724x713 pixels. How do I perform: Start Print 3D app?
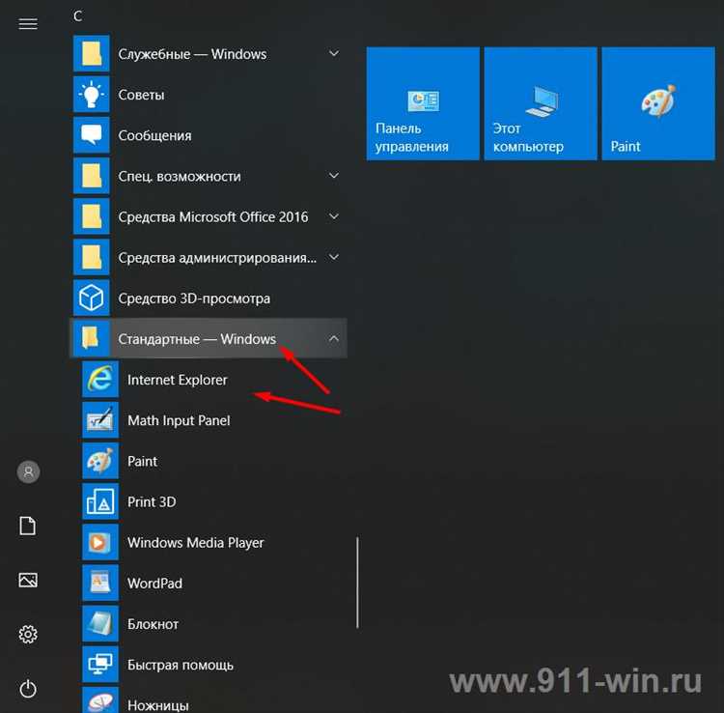pyautogui.click(x=152, y=502)
